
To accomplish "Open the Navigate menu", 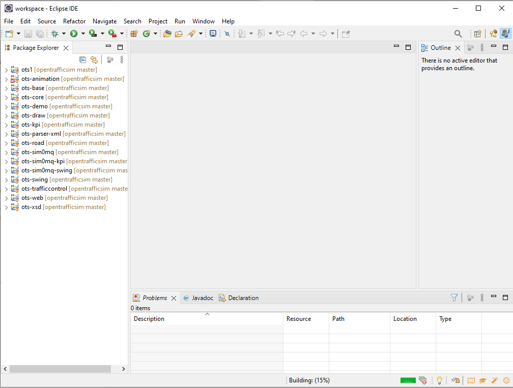I will 105,21.
